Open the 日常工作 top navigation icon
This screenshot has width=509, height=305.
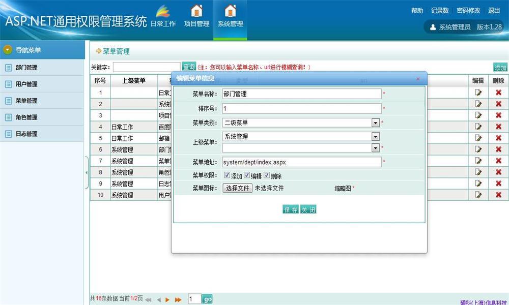pos(163,12)
